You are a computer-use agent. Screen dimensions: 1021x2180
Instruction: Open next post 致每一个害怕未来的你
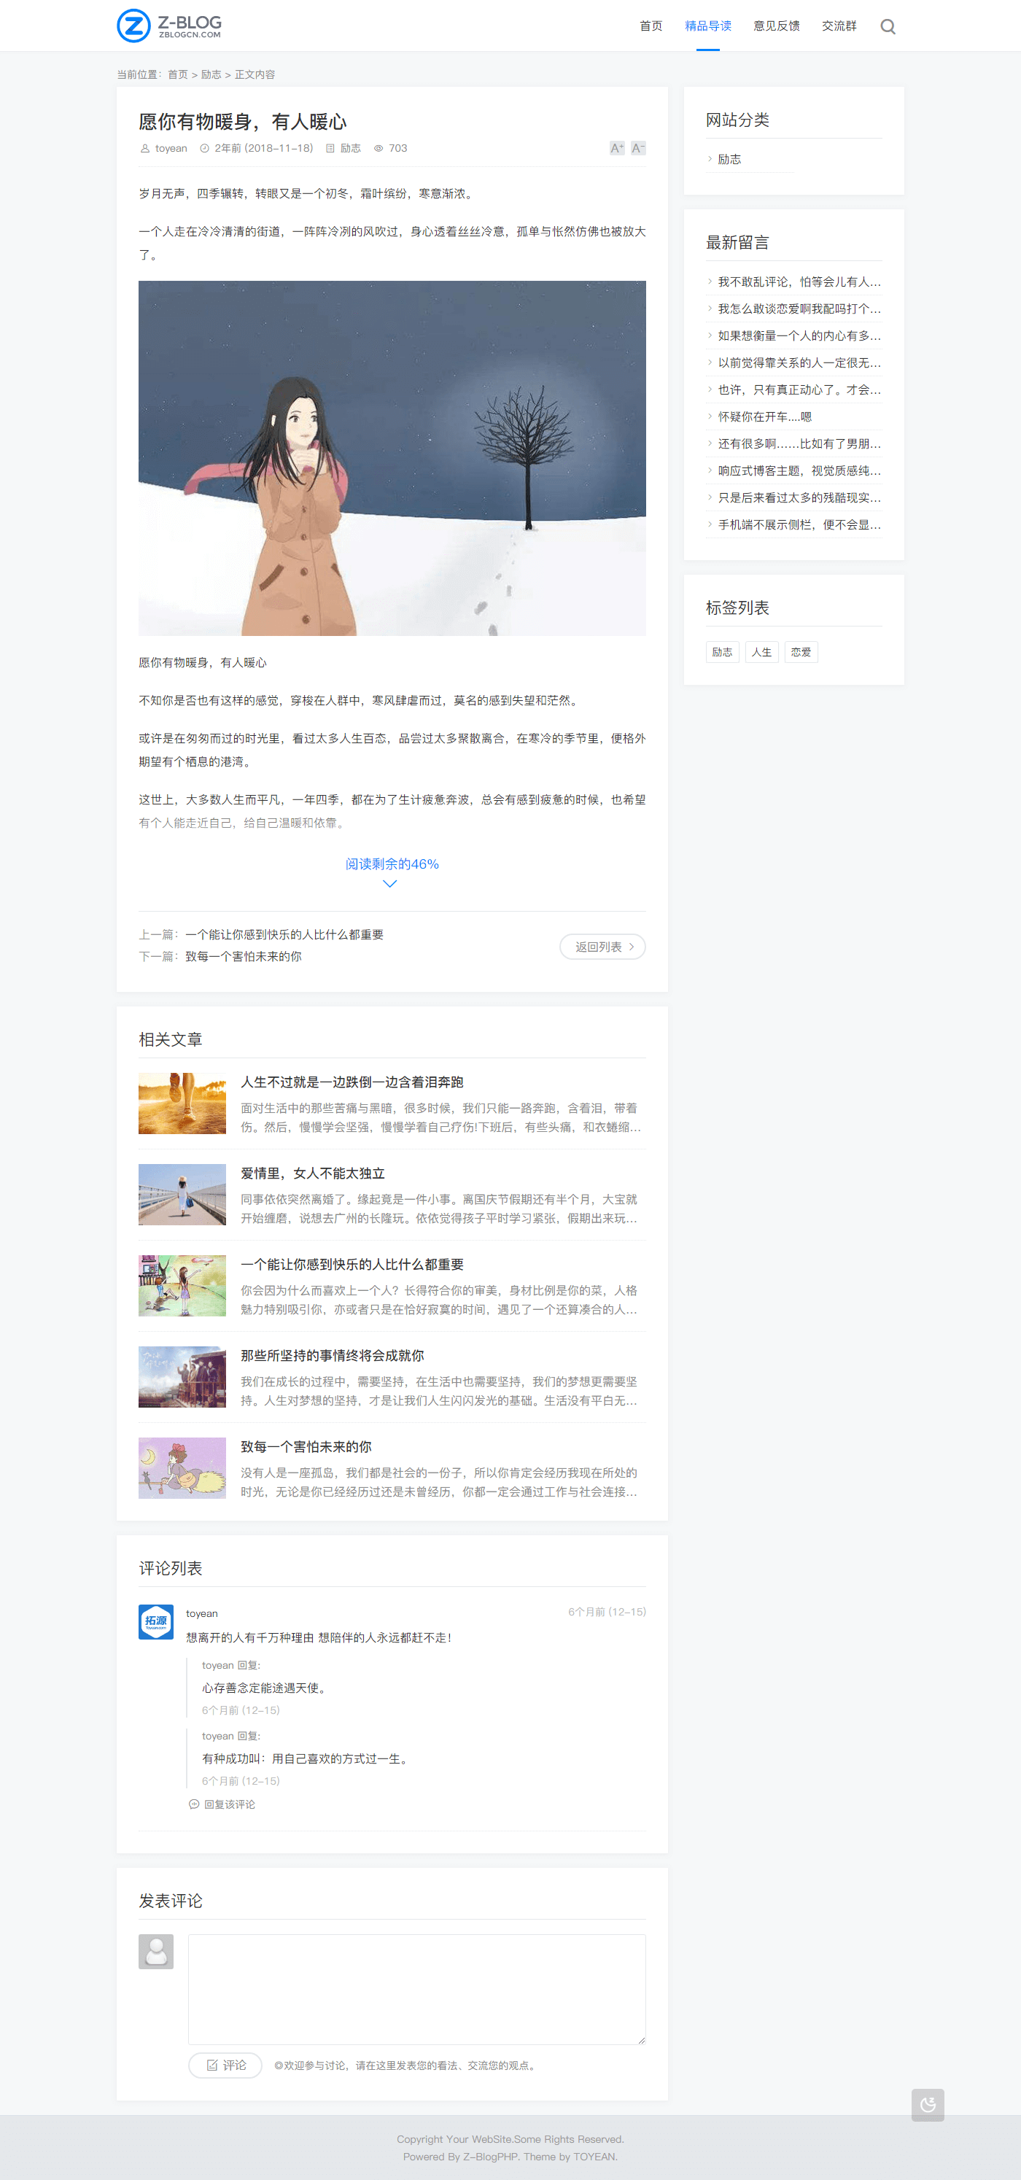pyautogui.click(x=243, y=956)
